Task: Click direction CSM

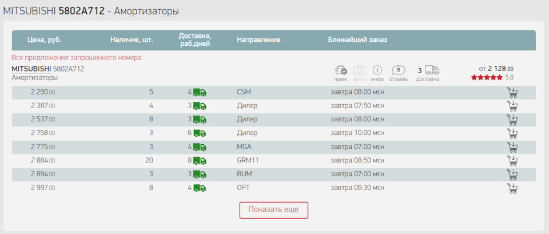Action: (244, 93)
